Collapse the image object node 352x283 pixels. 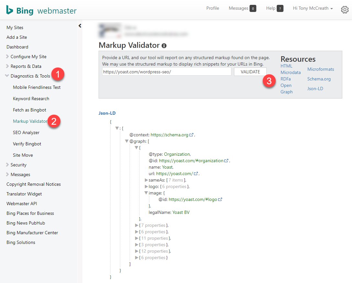pyautogui.click(x=146, y=193)
